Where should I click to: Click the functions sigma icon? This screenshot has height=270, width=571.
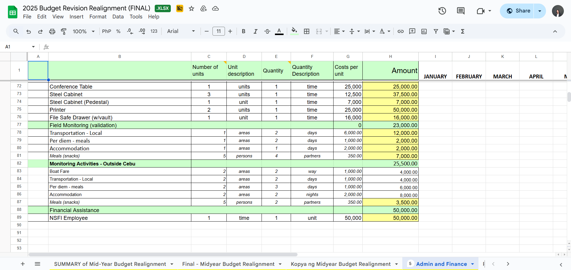tap(463, 31)
